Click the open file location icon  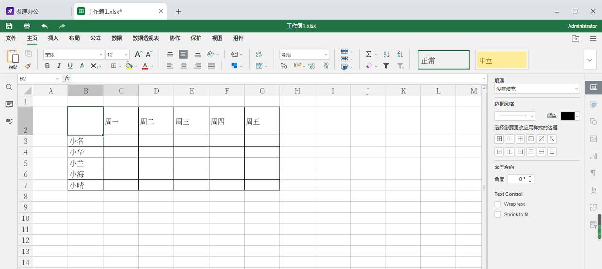(575, 38)
